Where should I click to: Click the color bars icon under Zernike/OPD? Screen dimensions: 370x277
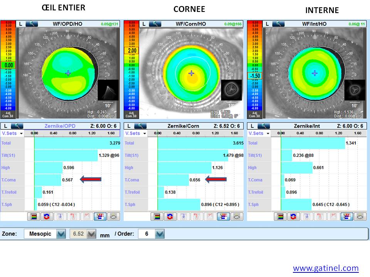pyautogui.click(x=34, y=217)
